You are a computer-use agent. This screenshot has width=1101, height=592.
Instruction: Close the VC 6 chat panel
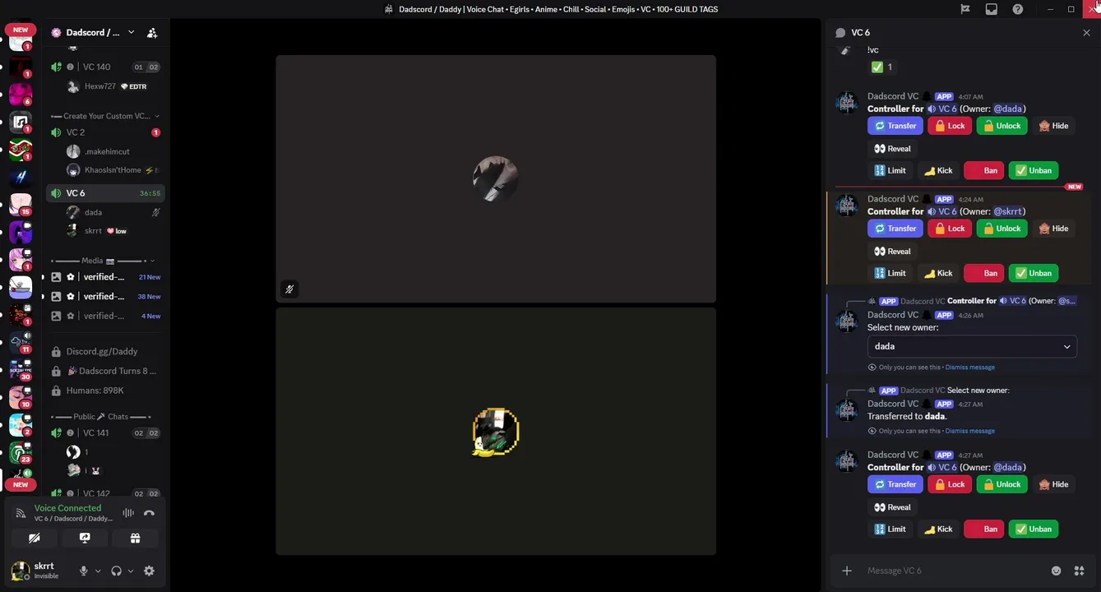point(1086,33)
